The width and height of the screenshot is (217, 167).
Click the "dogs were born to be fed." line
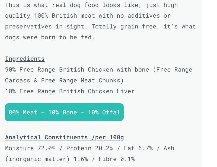coord(50,37)
